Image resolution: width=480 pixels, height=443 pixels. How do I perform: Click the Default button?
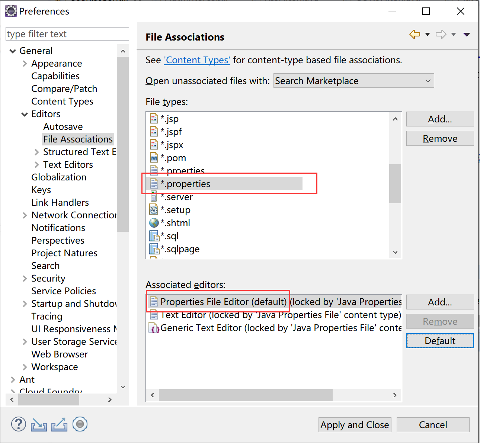point(440,341)
